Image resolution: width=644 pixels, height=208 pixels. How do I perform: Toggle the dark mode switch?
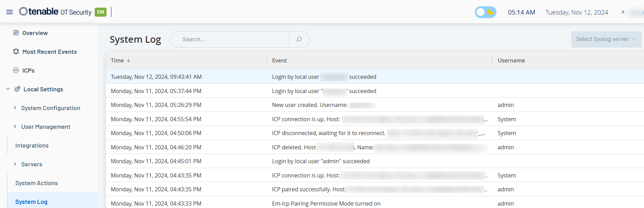click(x=485, y=12)
